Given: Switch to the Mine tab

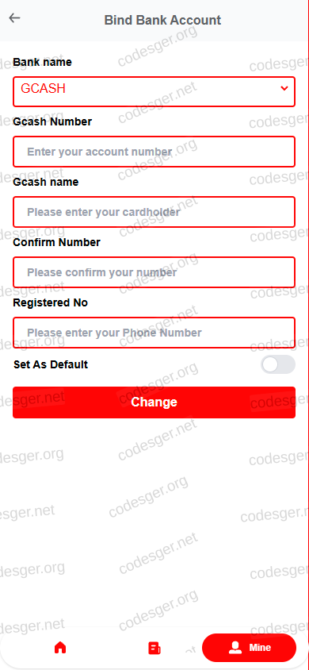Looking at the screenshot, I should 249,648.
